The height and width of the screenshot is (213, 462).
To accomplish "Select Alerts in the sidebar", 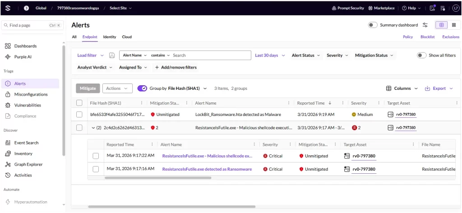I will (31, 83).
